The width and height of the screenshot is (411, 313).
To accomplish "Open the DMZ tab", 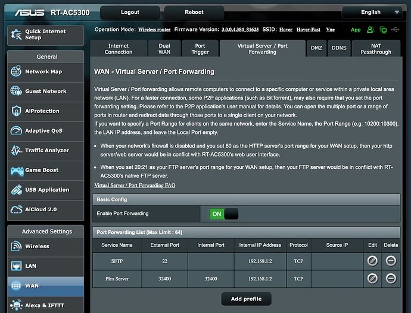I will point(317,48).
